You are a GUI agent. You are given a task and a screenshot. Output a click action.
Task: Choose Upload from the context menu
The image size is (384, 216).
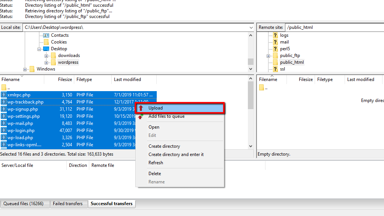[x=180, y=108]
